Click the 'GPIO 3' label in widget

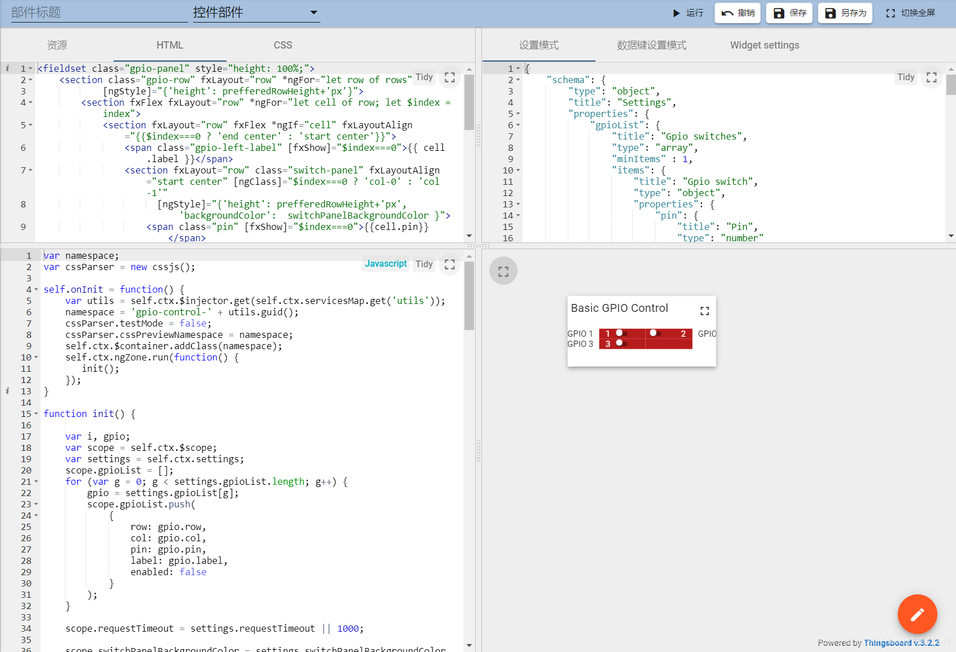click(x=580, y=344)
